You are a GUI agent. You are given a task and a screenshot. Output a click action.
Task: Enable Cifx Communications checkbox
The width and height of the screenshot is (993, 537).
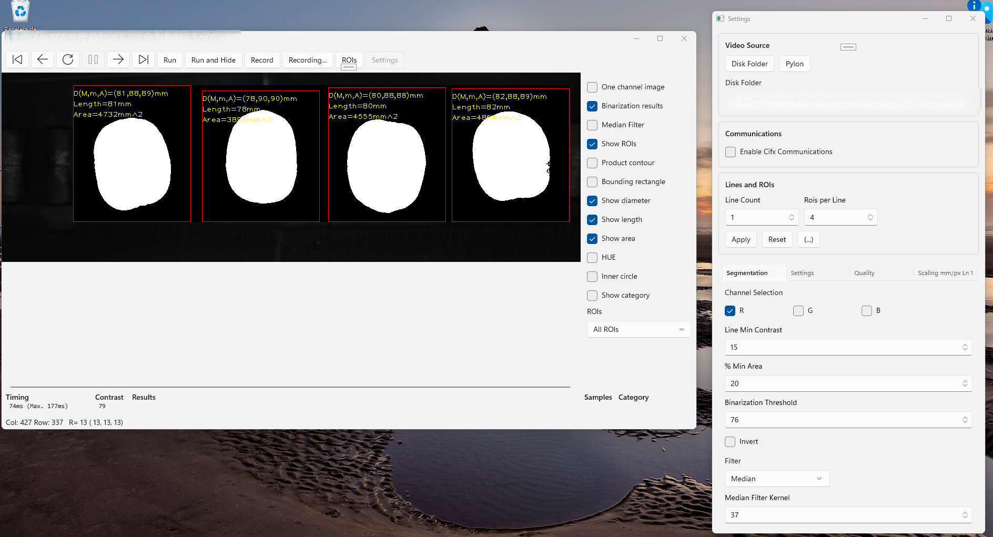(731, 151)
